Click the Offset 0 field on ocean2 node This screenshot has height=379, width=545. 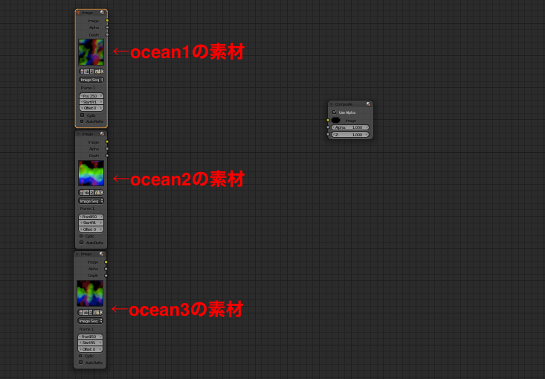pos(91,229)
